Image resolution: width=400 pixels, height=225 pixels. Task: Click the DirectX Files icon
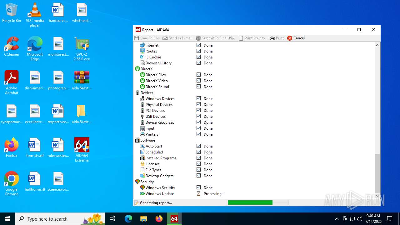tap(142, 75)
